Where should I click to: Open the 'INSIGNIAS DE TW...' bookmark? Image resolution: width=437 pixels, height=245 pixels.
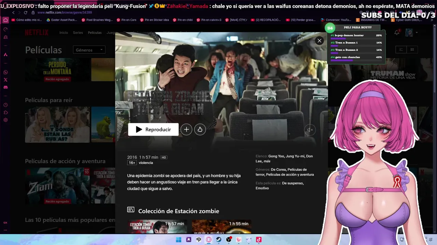371,20
